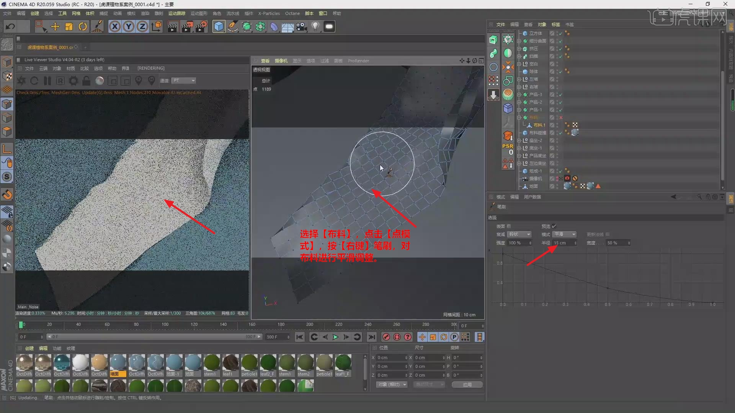Activate the Scale tool
The width and height of the screenshot is (735, 413).
[x=69, y=26]
